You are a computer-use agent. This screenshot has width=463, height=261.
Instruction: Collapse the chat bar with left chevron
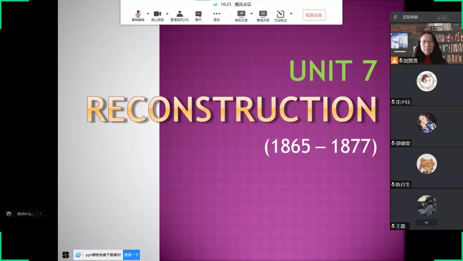click(40, 213)
